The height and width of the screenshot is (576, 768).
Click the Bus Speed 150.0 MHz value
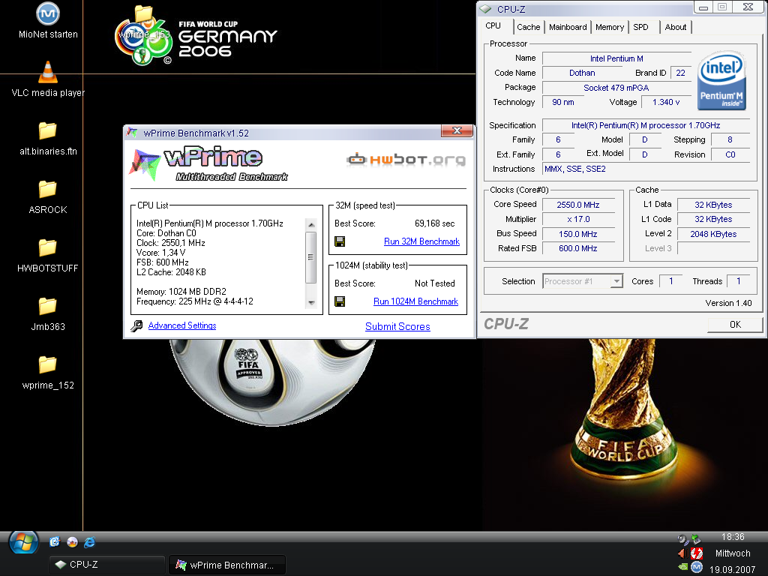click(578, 234)
